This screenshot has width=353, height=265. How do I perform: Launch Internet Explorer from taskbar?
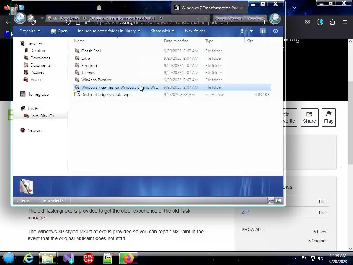[x=29, y=258]
